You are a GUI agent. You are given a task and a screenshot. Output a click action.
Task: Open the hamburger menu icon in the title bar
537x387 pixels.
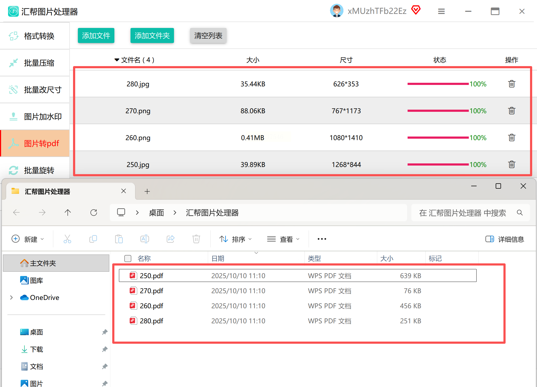[441, 11]
